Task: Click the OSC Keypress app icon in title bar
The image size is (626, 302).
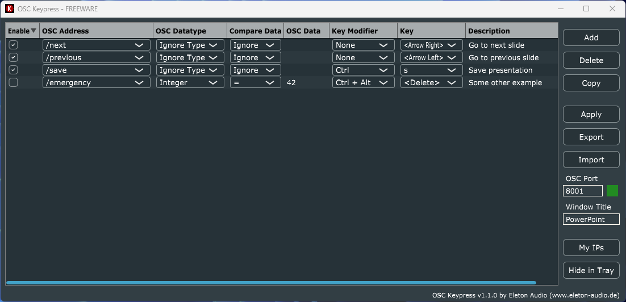Action: [x=10, y=9]
